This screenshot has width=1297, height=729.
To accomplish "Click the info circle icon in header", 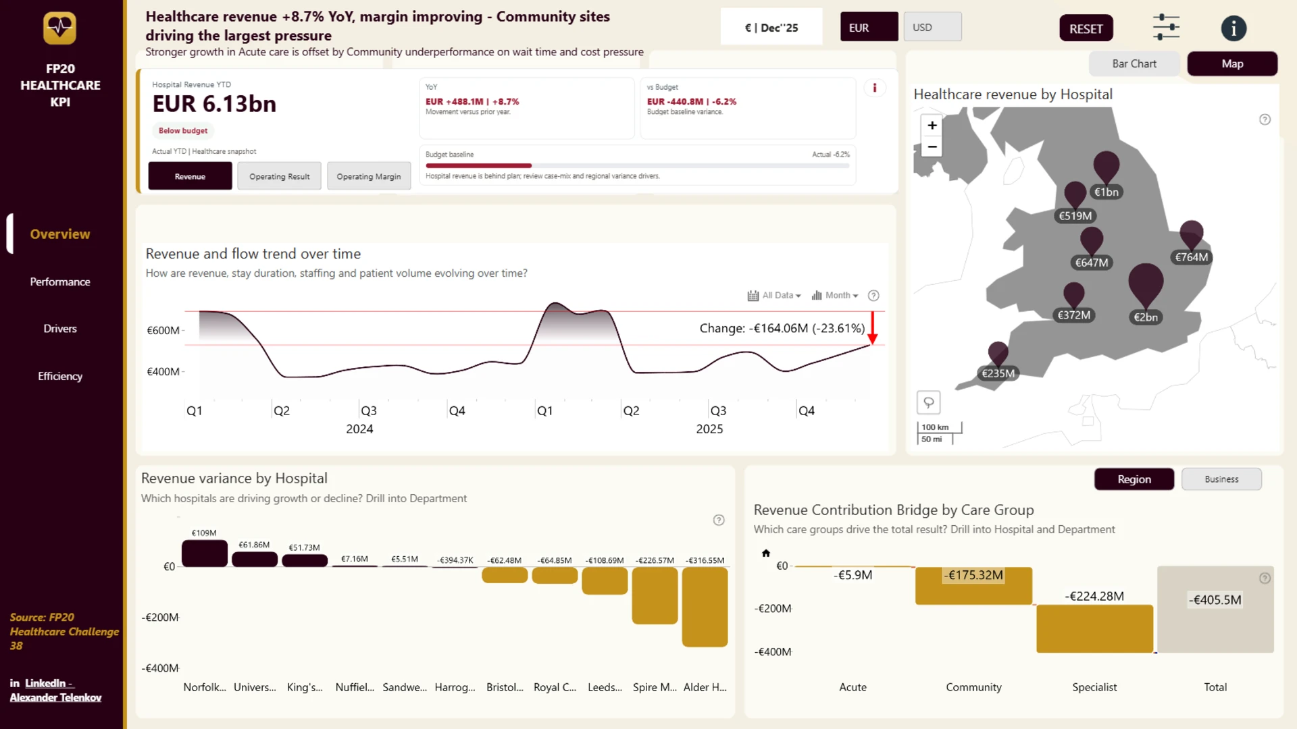I will tap(1234, 28).
